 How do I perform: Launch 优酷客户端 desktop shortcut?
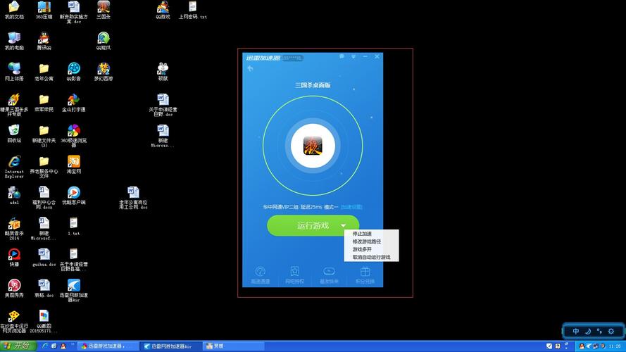coord(73,196)
